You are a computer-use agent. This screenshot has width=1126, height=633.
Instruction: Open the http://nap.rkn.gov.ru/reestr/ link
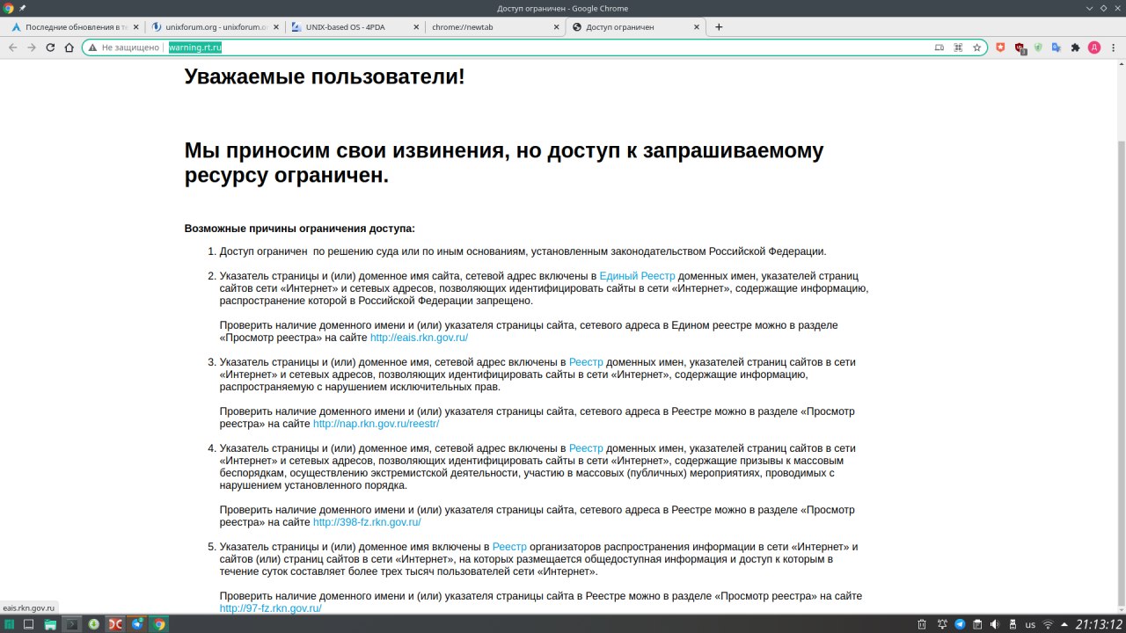[376, 424]
